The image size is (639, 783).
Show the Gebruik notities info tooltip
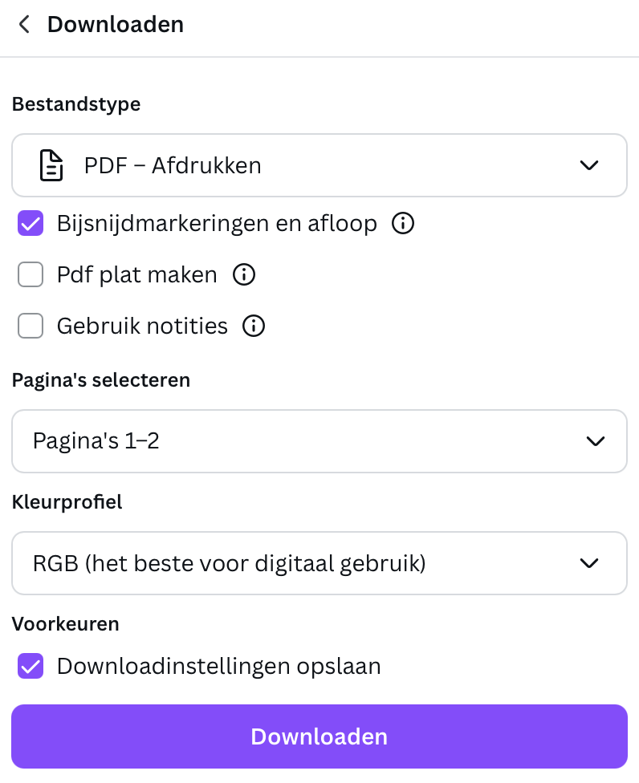pos(253,326)
